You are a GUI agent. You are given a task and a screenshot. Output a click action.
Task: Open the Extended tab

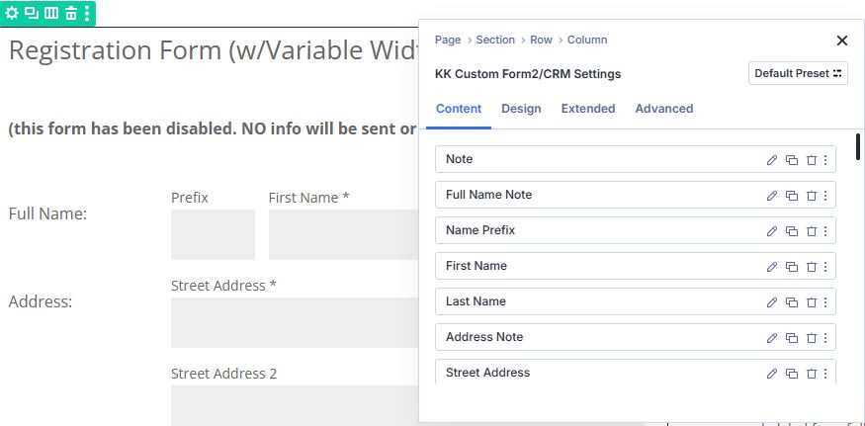point(588,109)
